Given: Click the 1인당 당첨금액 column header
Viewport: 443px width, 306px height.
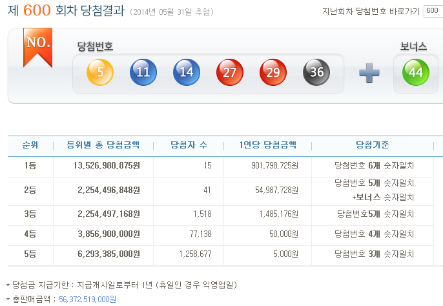Looking at the screenshot, I should pos(268,145).
